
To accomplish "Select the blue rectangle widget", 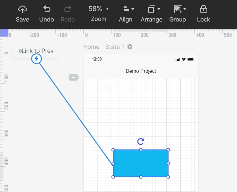I will coord(141,163).
